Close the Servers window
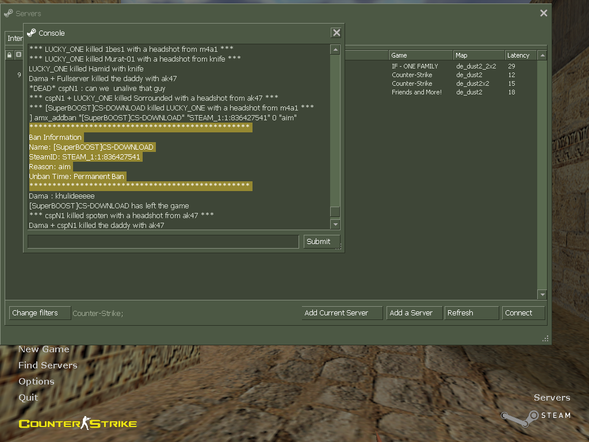The image size is (589, 442). point(544,13)
